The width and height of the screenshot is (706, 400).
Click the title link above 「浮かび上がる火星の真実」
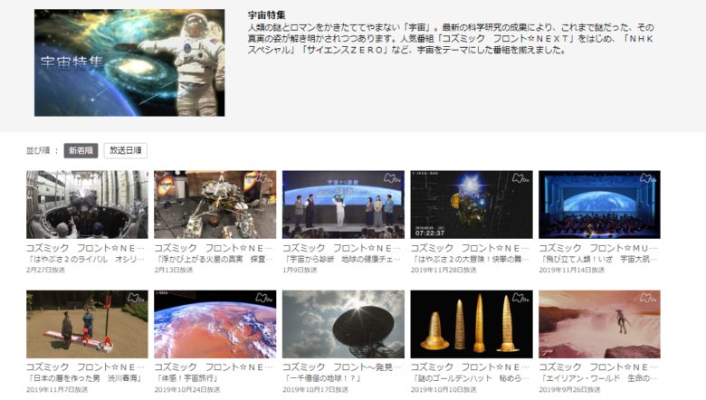tap(214, 248)
